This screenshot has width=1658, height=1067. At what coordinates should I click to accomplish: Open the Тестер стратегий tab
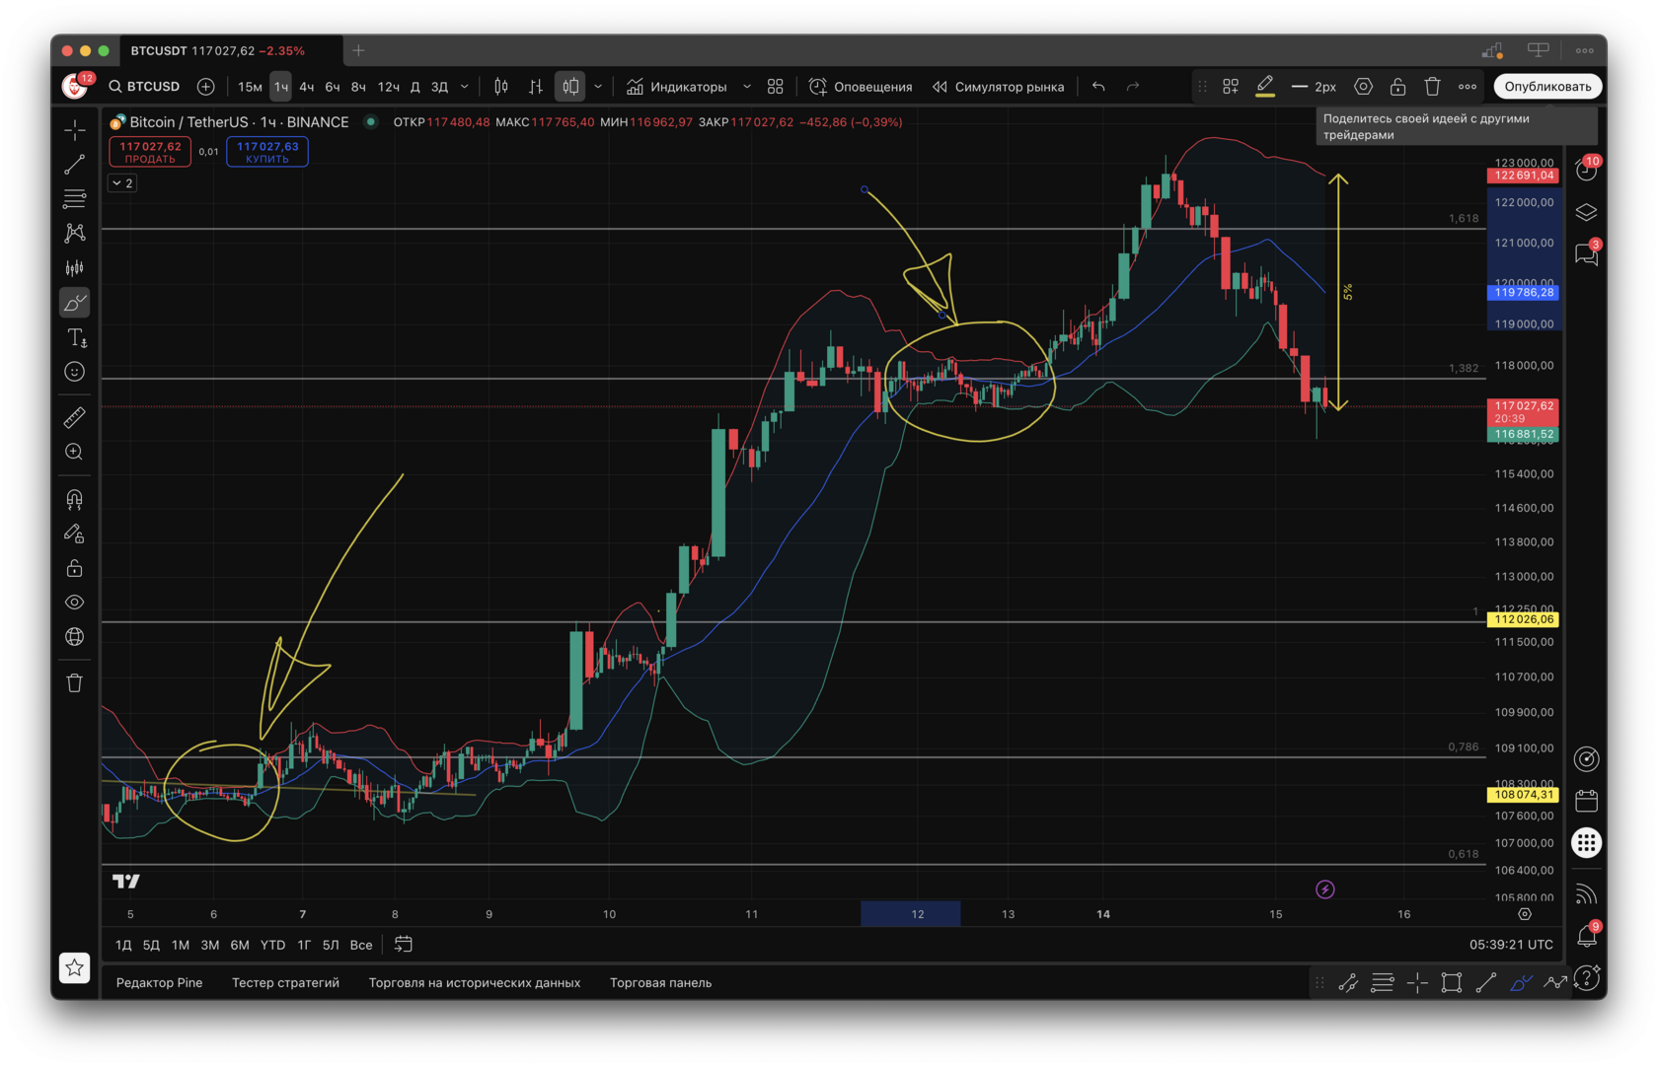[285, 983]
